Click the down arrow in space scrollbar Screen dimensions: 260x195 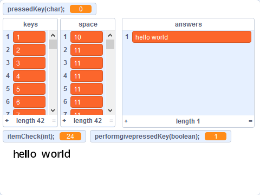(110, 110)
